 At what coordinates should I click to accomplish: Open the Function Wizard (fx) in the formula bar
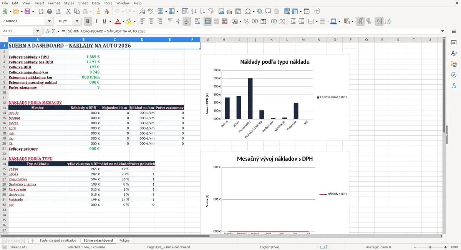(x=48, y=31)
